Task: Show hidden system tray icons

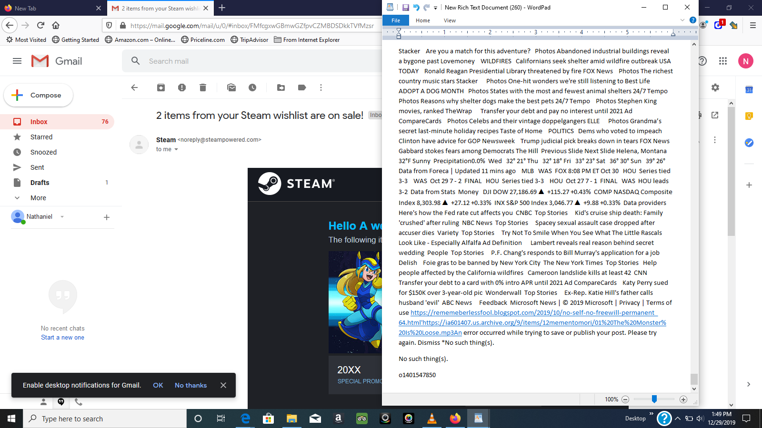Action: point(677,418)
